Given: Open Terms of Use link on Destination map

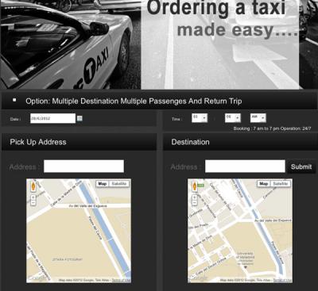Looking at the screenshot, I should (282, 280).
